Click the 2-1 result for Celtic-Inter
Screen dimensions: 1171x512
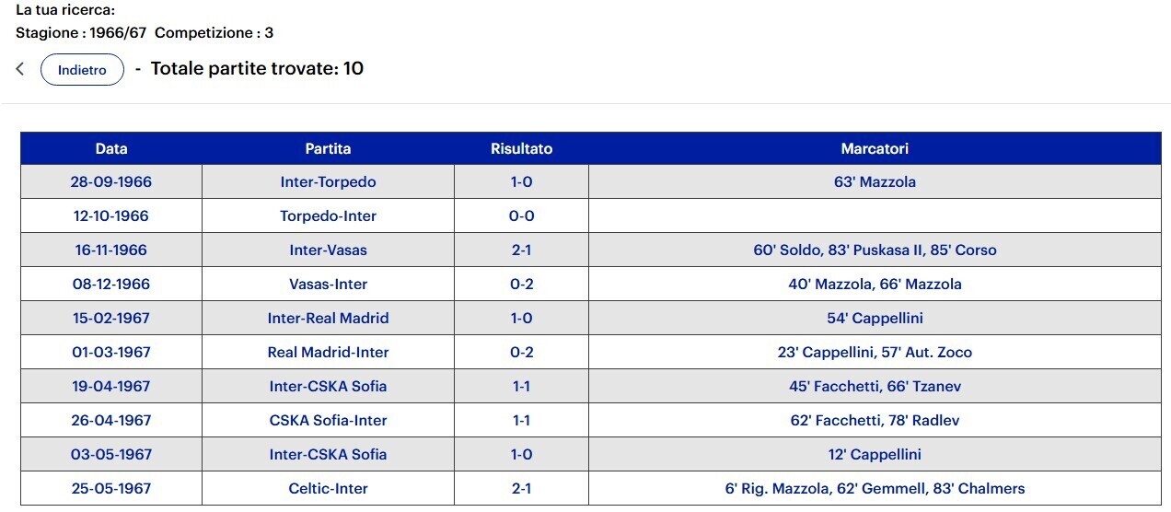521,489
